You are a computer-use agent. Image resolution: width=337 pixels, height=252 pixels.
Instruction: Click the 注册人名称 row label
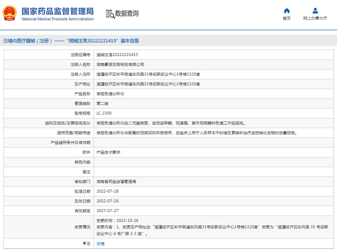(x=80, y=64)
